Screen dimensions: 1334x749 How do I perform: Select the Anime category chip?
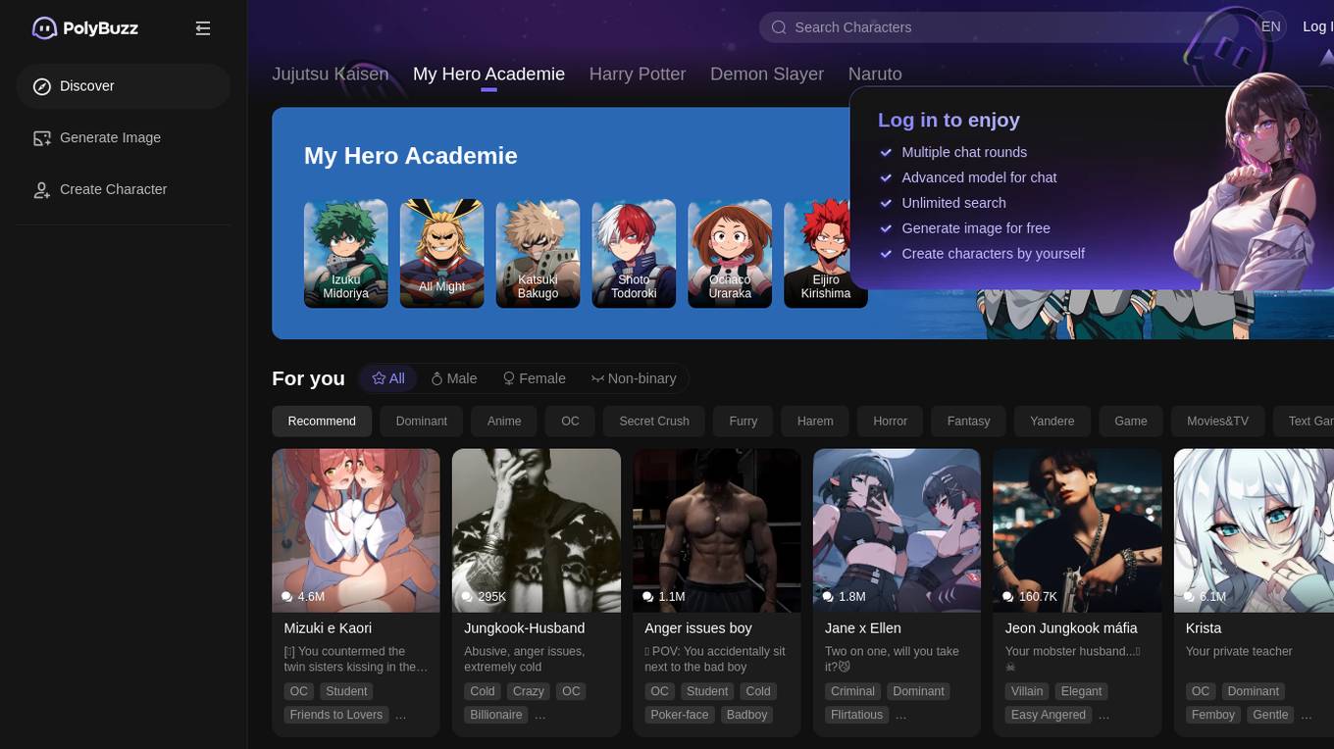point(504,422)
